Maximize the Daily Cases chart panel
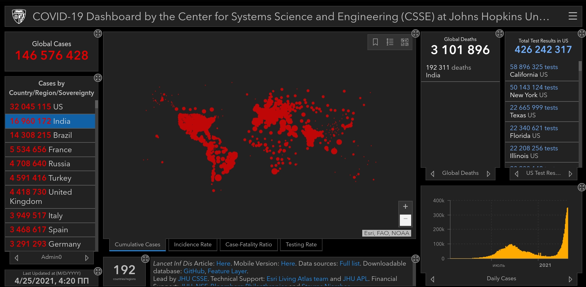The image size is (586, 287). (582, 187)
